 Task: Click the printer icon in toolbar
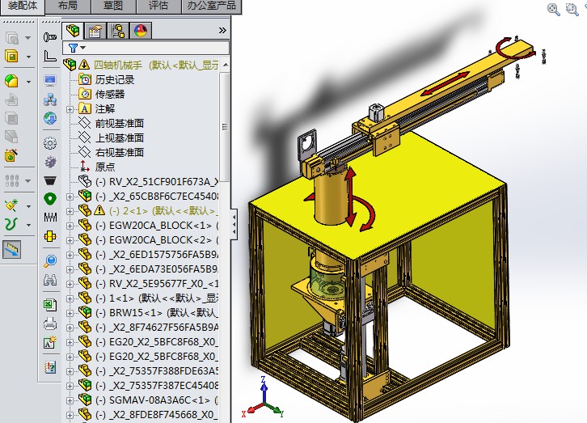point(50,324)
